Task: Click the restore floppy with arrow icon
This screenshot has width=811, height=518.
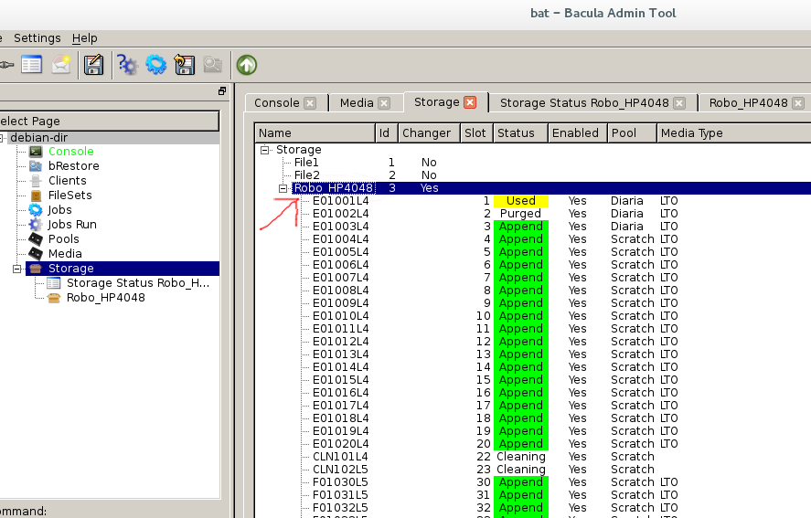Action: coord(184,65)
